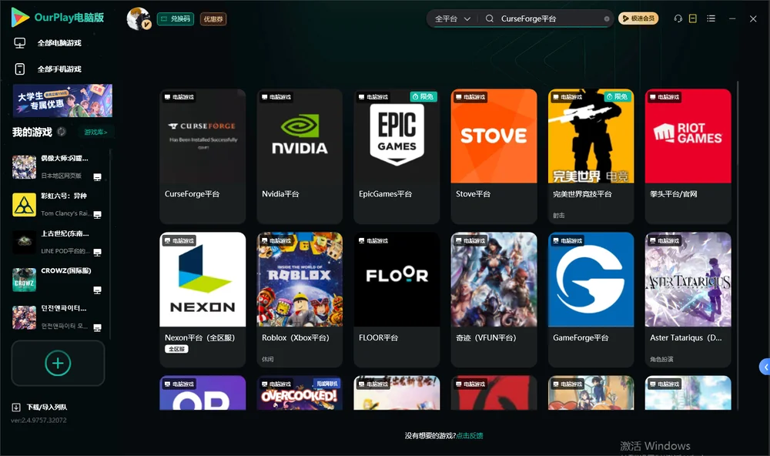Open 上古世纪(东南...) game entry
770x456 pixels.
click(57, 242)
